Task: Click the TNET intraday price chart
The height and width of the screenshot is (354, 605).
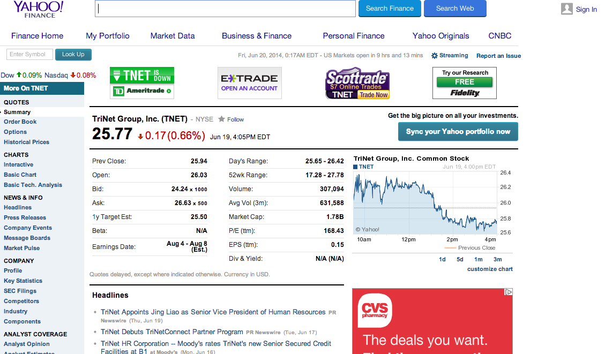Action: click(x=425, y=203)
